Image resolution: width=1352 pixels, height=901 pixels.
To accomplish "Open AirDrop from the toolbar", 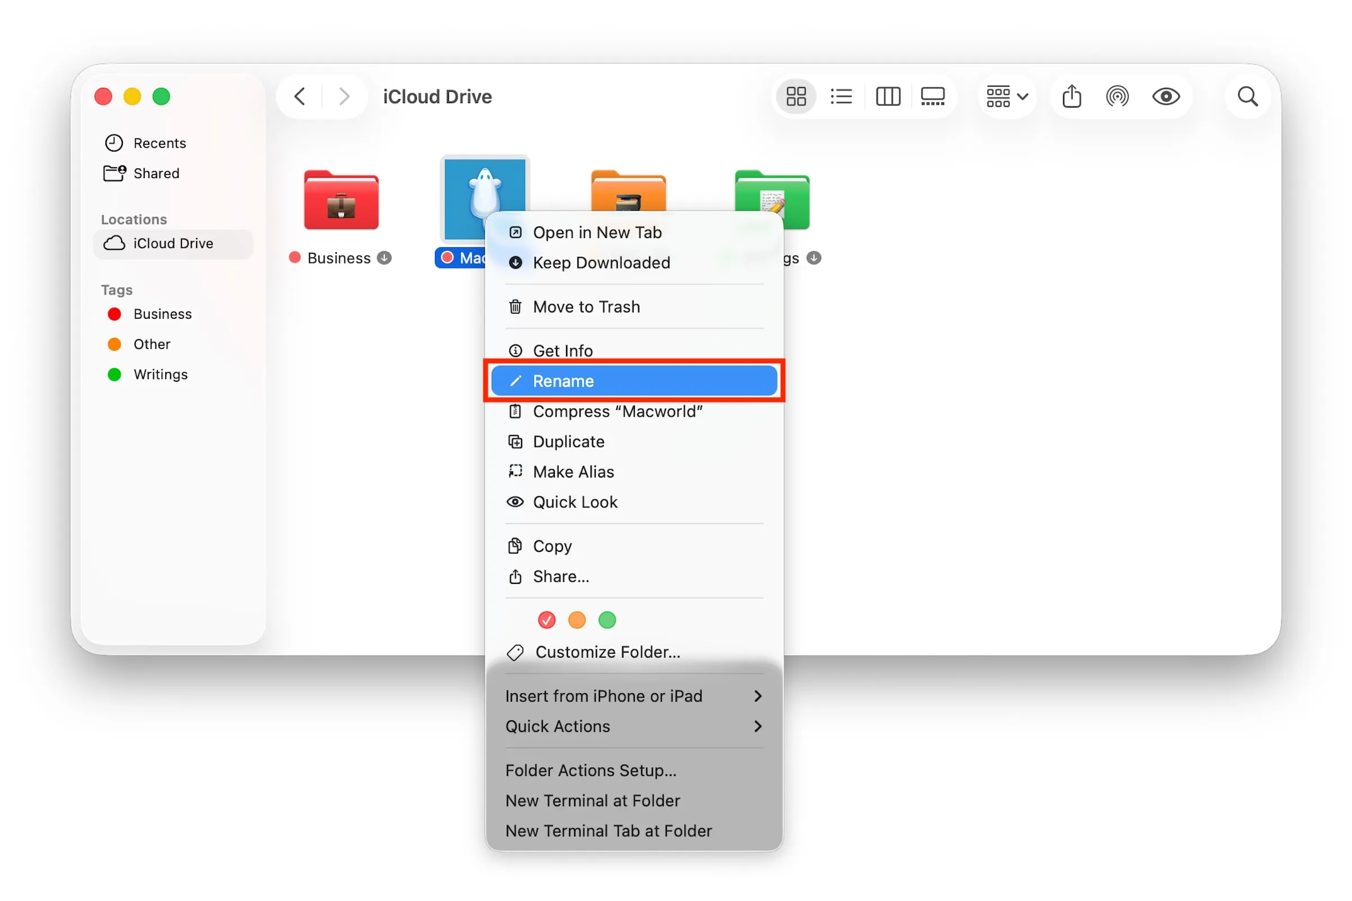I will click(x=1117, y=96).
